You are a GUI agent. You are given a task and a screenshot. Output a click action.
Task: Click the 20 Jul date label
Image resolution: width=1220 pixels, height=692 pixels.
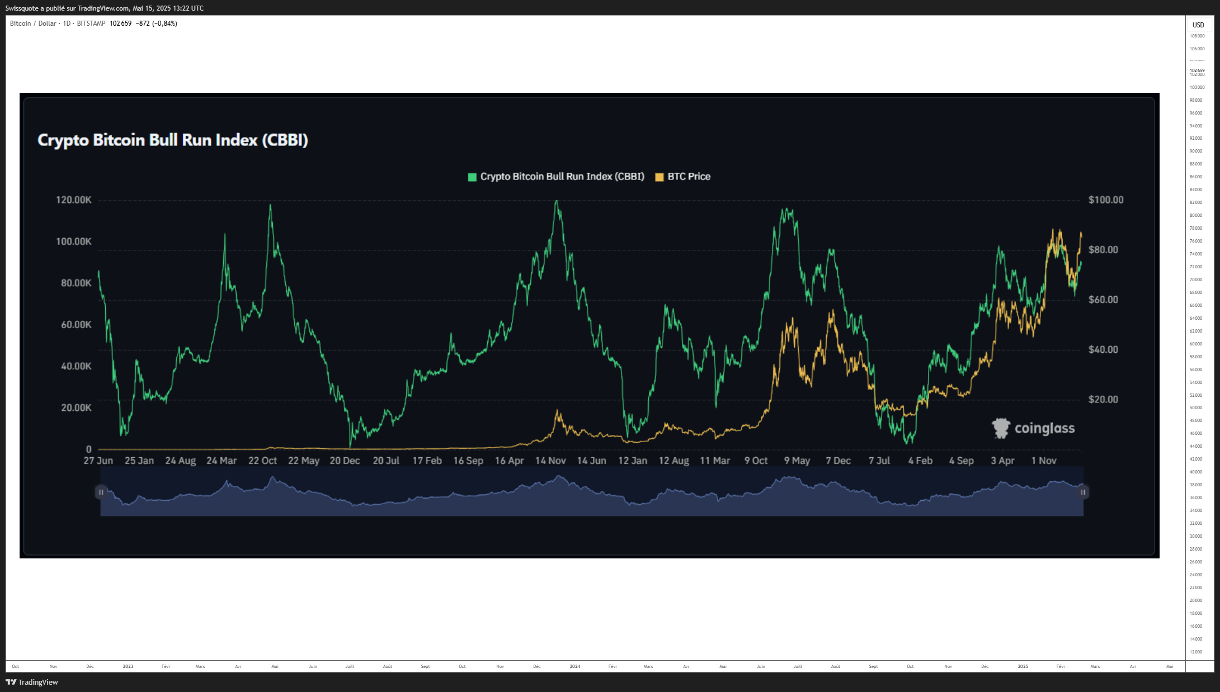(x=386, y=461)
